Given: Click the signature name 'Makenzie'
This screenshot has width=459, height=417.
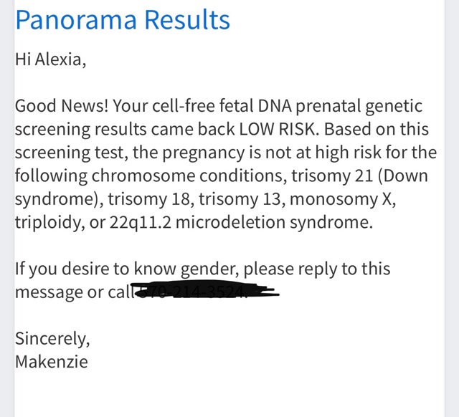Looking at the screenshot, I should 52,362.
